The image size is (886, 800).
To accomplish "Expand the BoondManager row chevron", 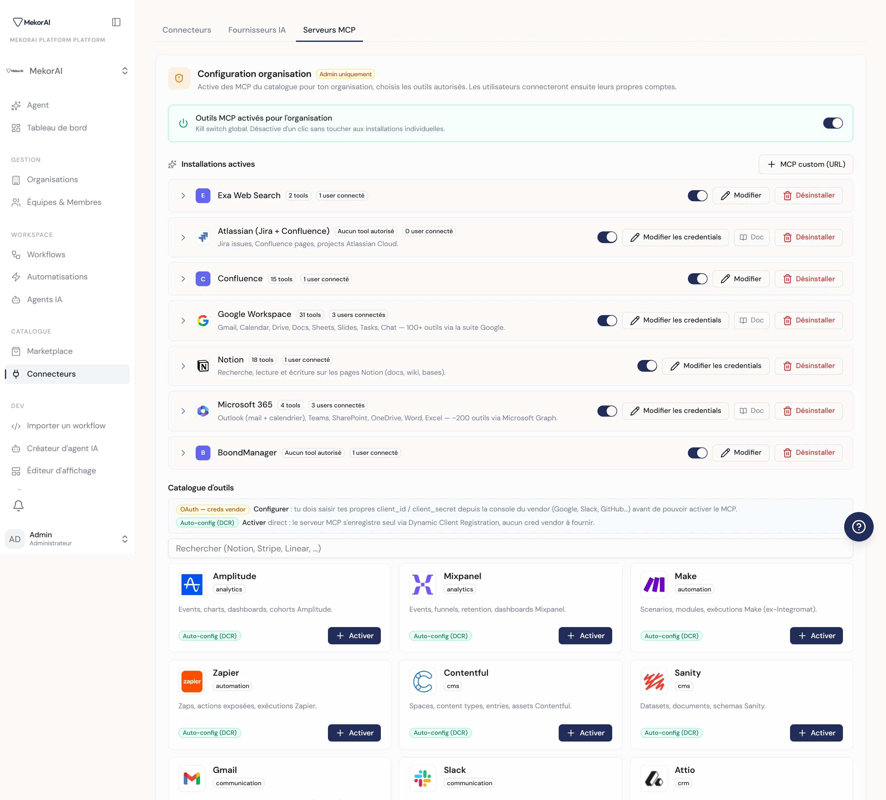I will pyautogui.click(x=183, y=453).
